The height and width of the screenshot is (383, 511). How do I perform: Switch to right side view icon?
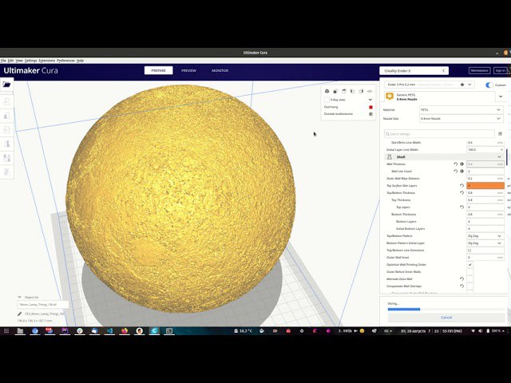point(361,91)
